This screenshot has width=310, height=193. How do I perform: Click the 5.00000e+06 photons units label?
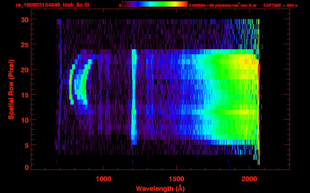(x=223, y=5)
